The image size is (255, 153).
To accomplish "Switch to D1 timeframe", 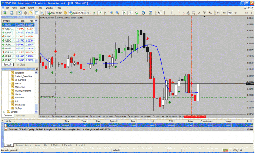I will (x=252, y=13).
